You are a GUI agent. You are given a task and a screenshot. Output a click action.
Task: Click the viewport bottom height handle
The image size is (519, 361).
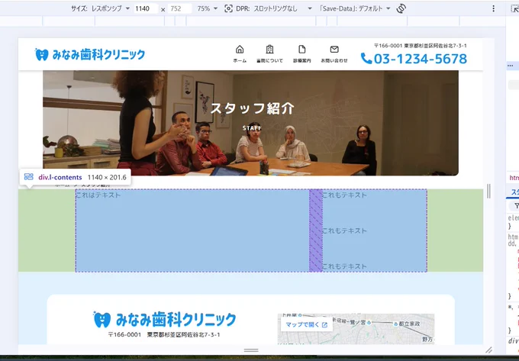(x=251, y=350)
